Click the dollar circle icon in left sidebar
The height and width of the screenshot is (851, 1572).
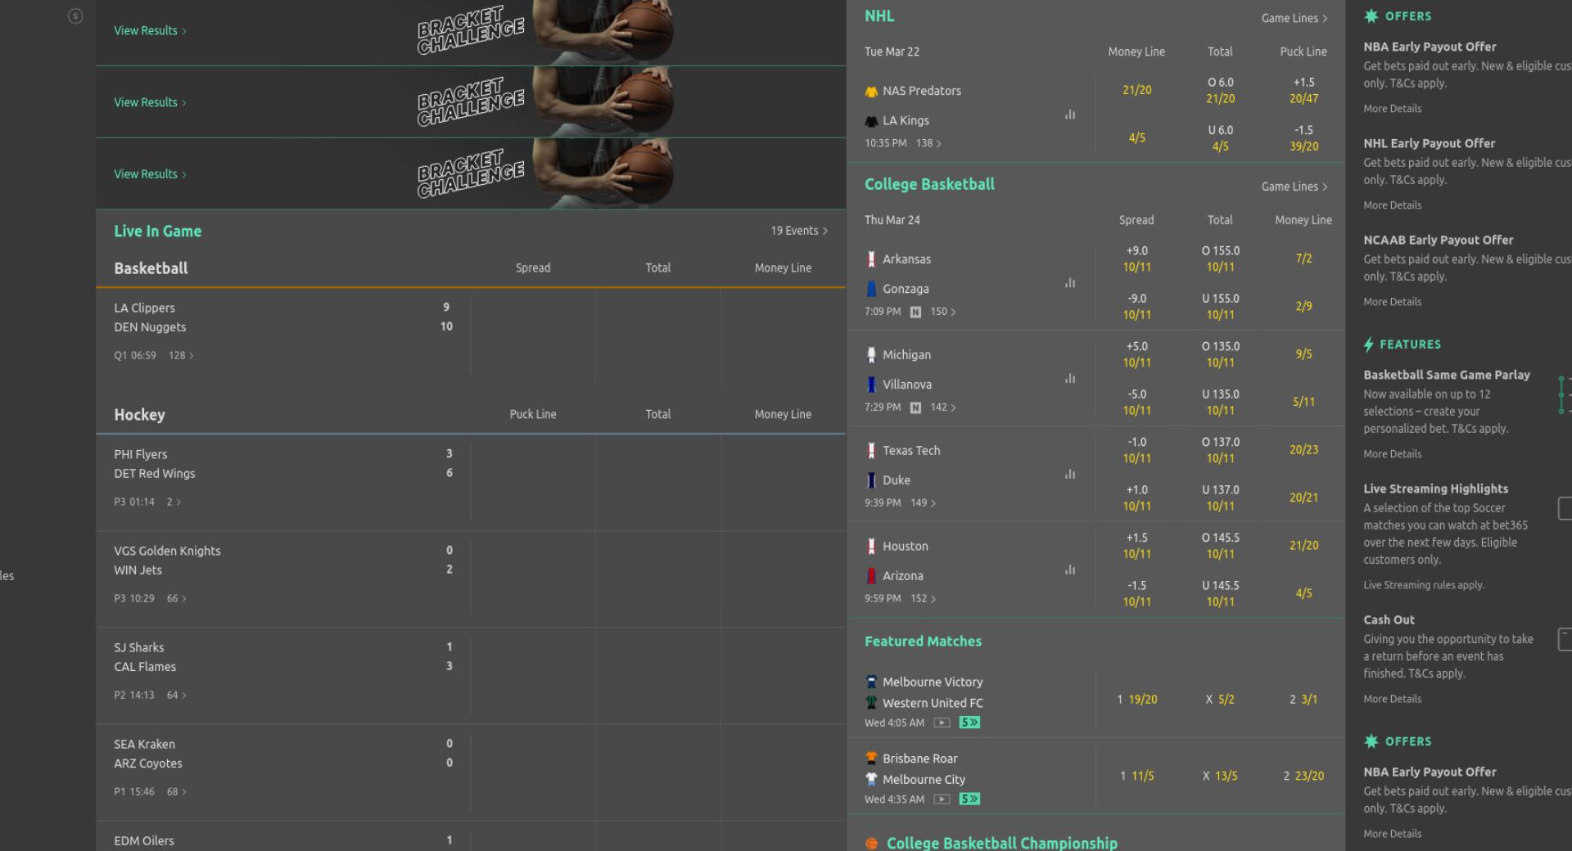click(x=75, y=16)
